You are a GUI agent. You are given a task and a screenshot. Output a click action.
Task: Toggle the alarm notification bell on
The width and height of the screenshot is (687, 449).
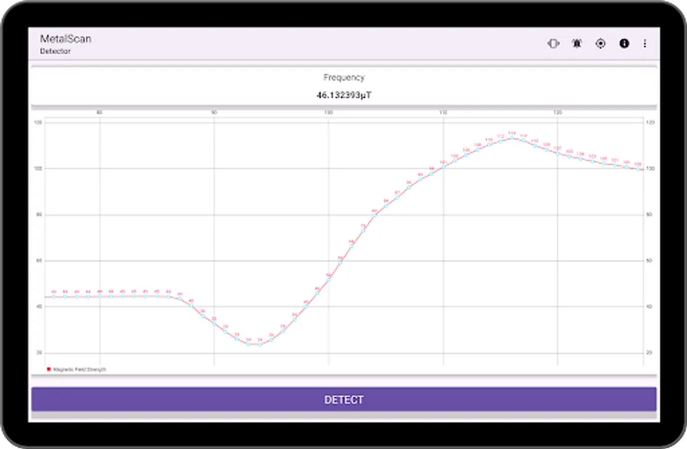576,43
